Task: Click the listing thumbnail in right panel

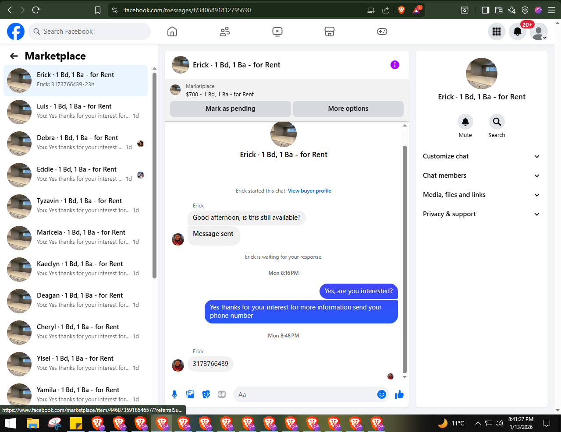Action: (481, 74)
